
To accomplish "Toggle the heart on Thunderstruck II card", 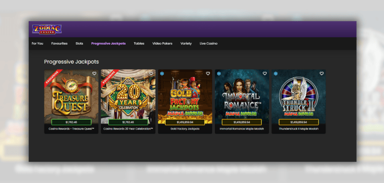I will click(321, 74).
